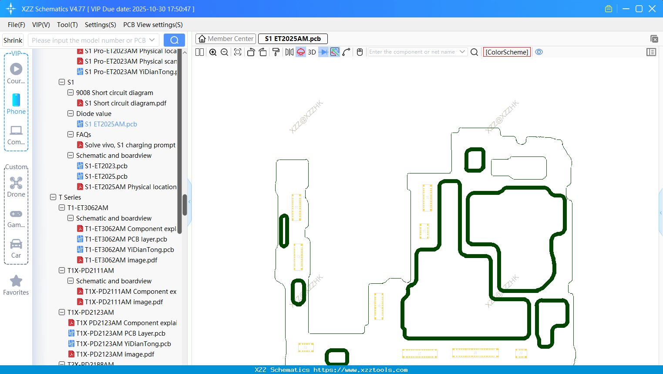Open T1-ET3062AM PCB layer.pcb
This screenshot has width=663, height=374.
126,239
